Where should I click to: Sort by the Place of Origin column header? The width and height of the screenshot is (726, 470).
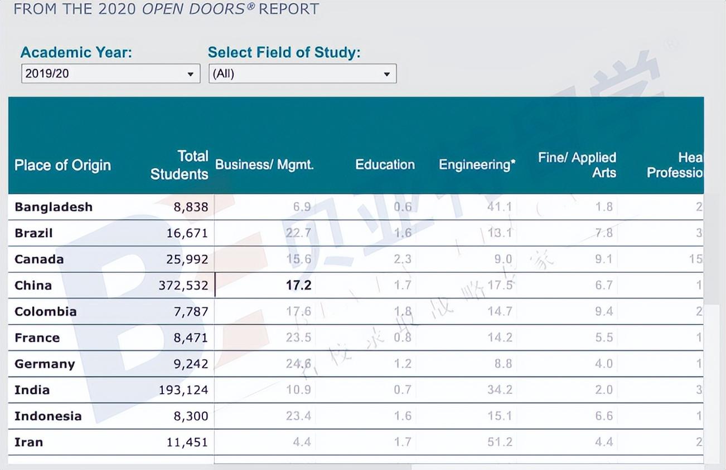(62, 165)
